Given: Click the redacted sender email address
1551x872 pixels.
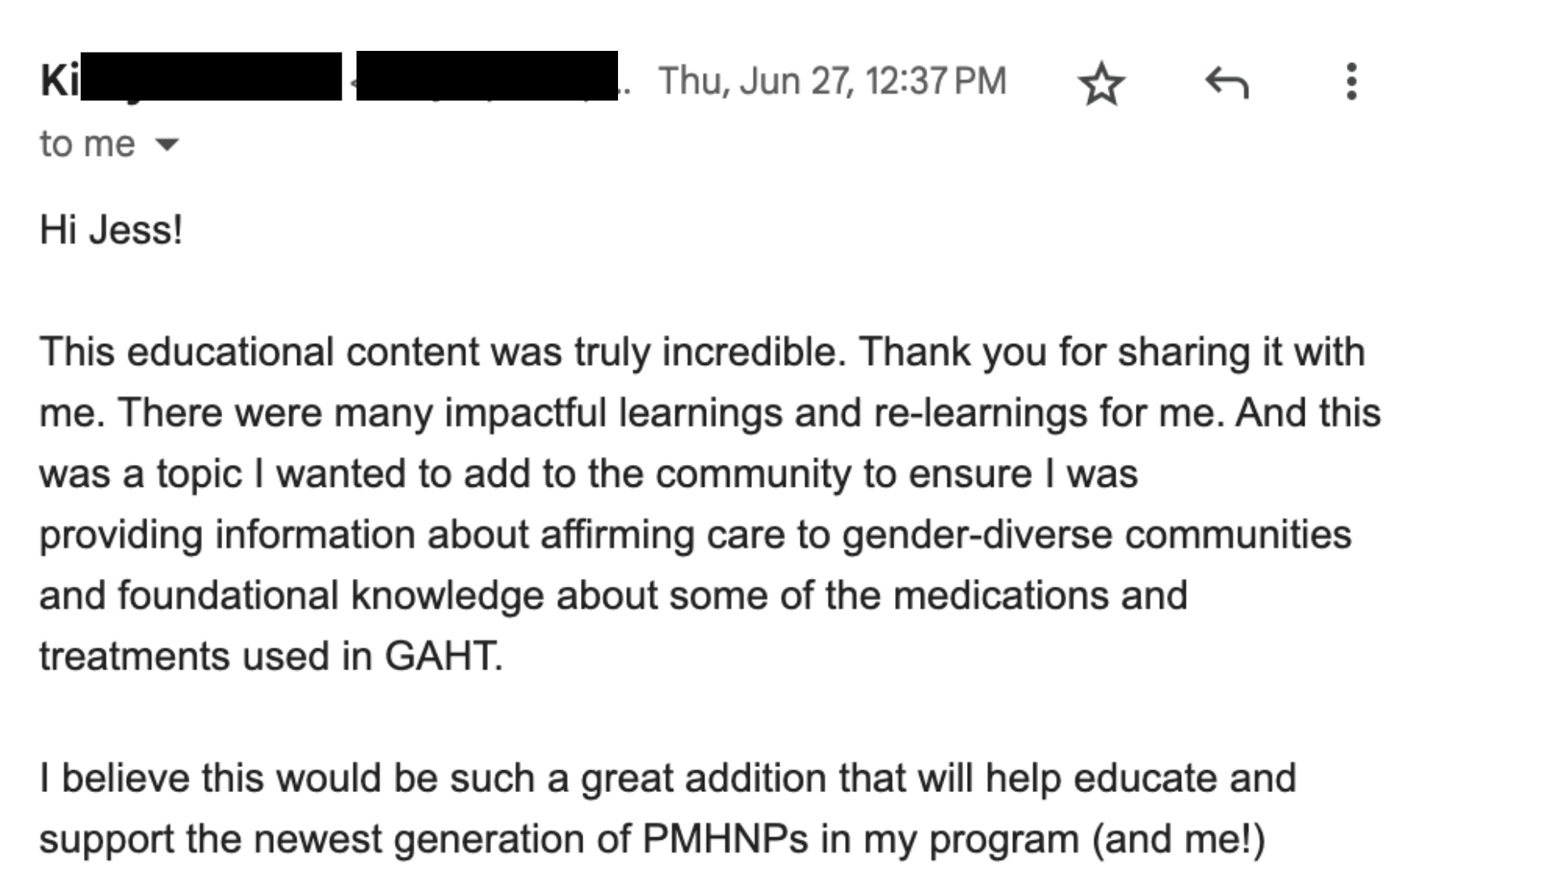Looking at the screenshot, I should coord(487,77).
